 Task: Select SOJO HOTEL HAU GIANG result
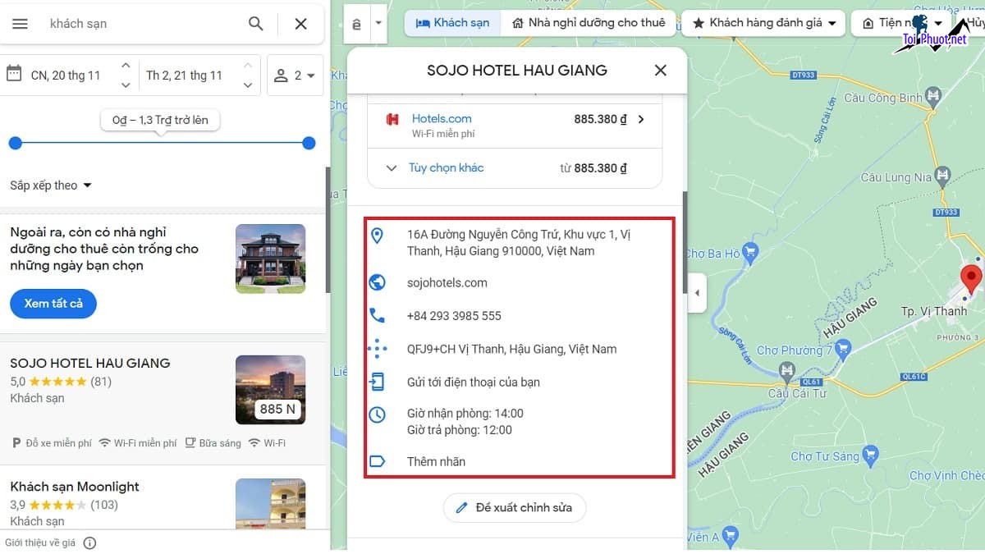pos(90,363)
